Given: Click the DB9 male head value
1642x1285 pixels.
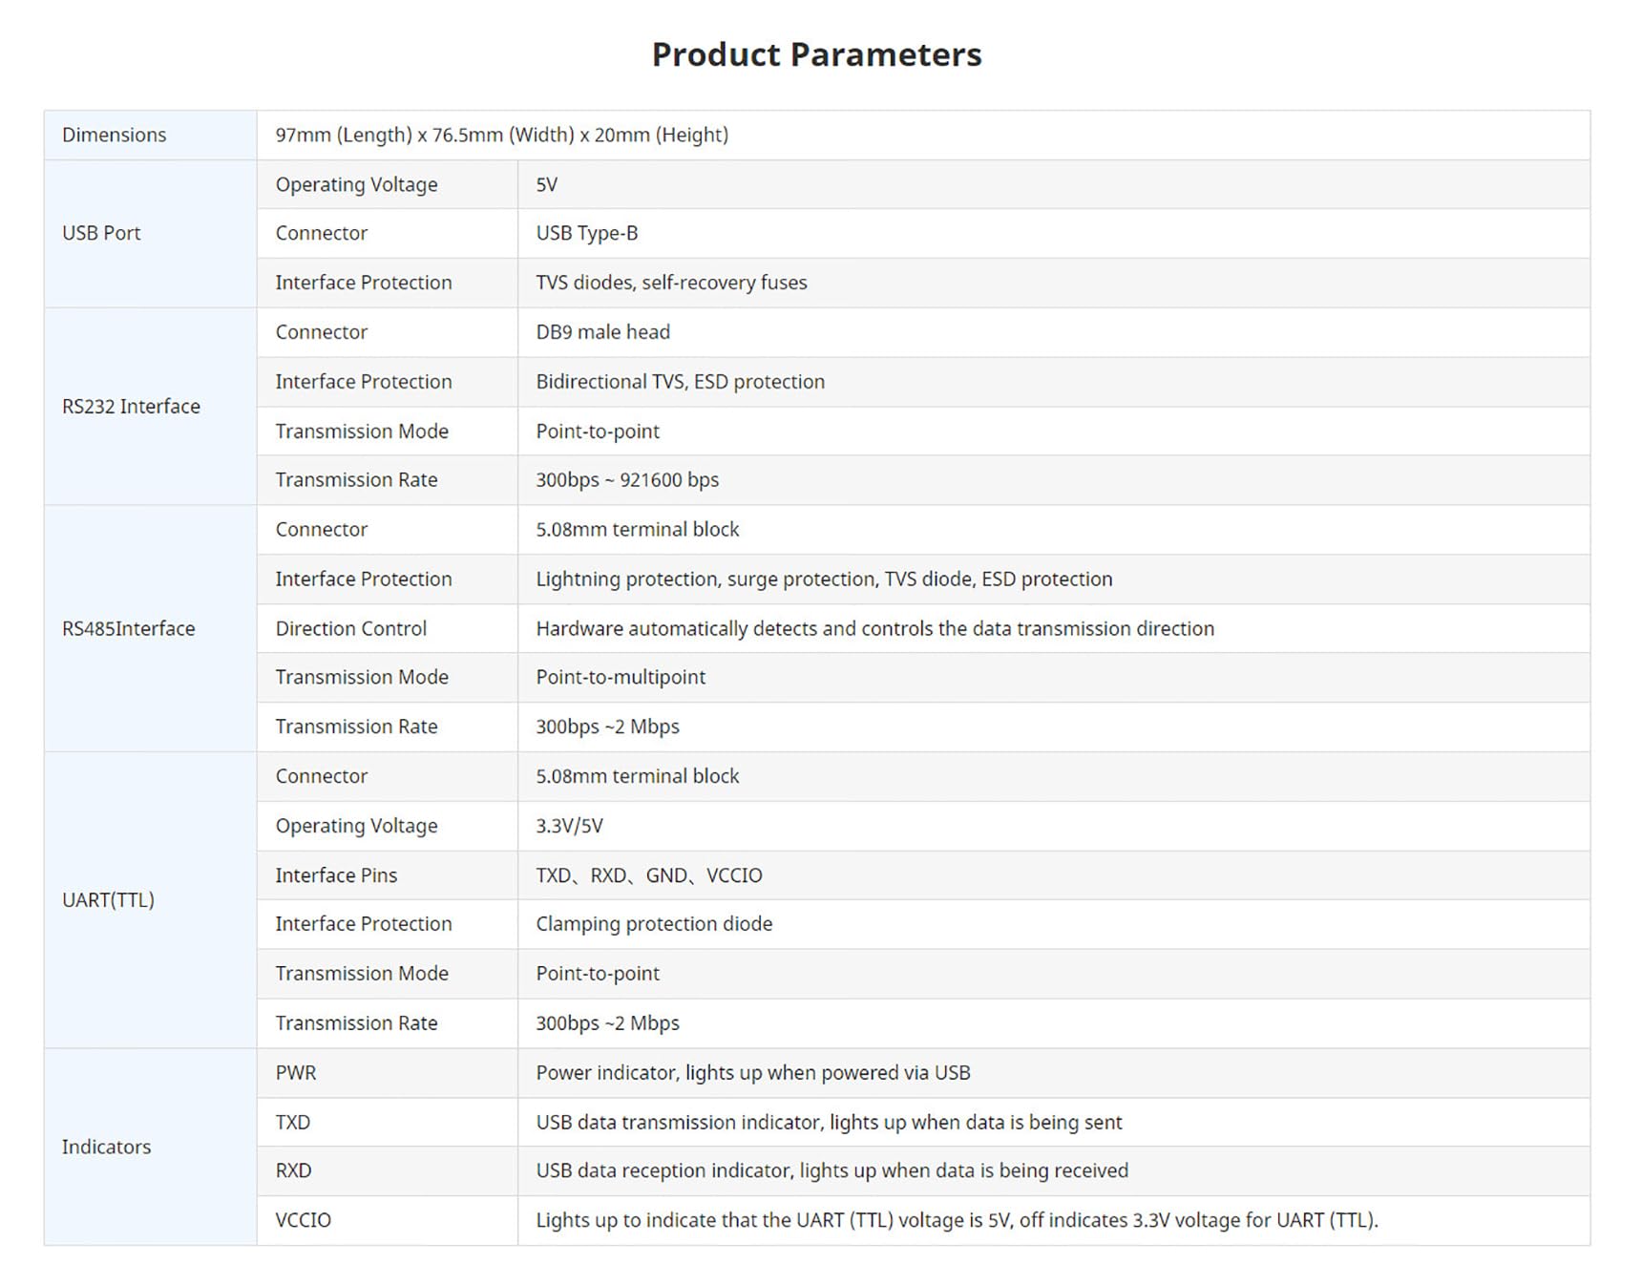Looking at the screenshot, I should [602, 332].
